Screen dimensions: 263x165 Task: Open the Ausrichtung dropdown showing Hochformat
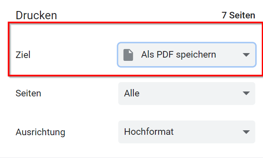[x=187, y=132]
